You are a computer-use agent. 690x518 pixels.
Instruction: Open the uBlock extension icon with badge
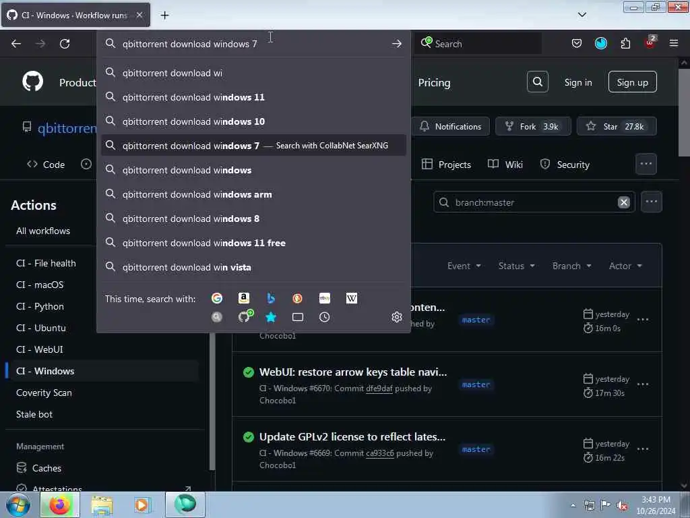point(650,42)
